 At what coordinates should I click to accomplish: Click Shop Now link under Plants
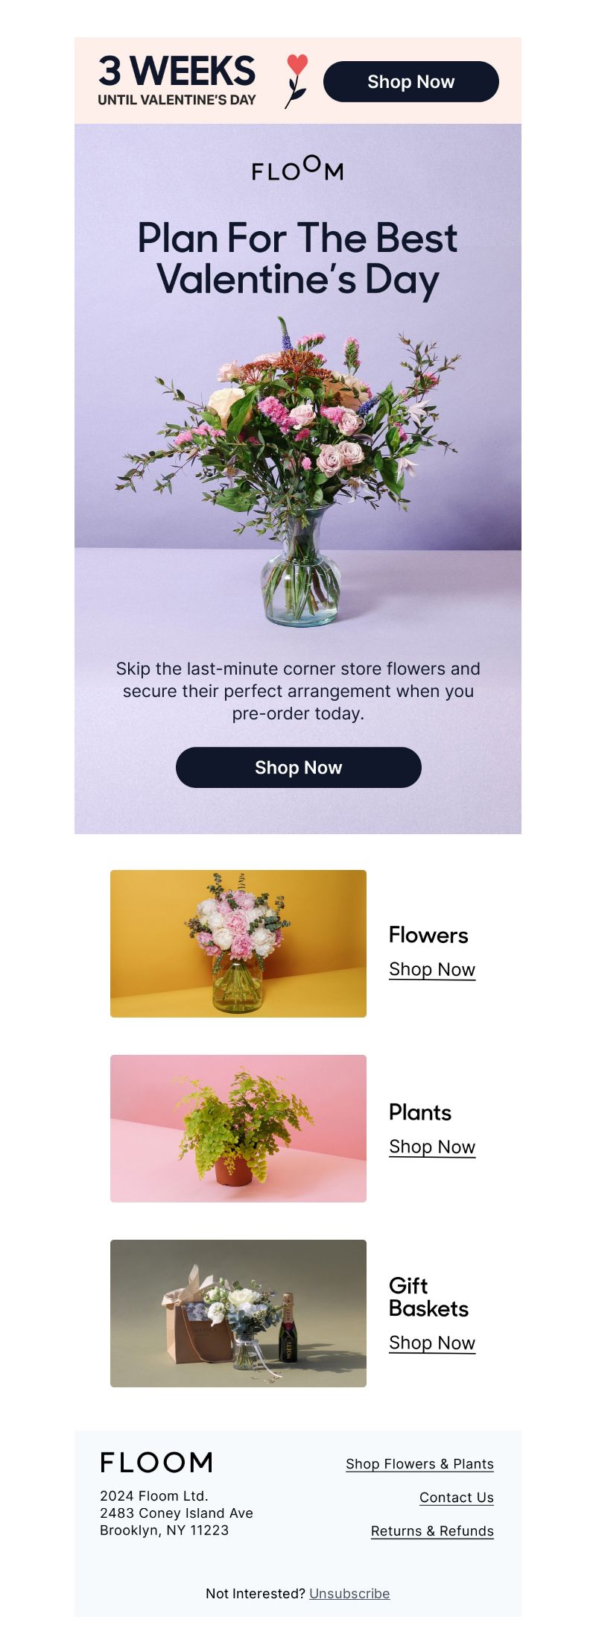pos(432,1147)
